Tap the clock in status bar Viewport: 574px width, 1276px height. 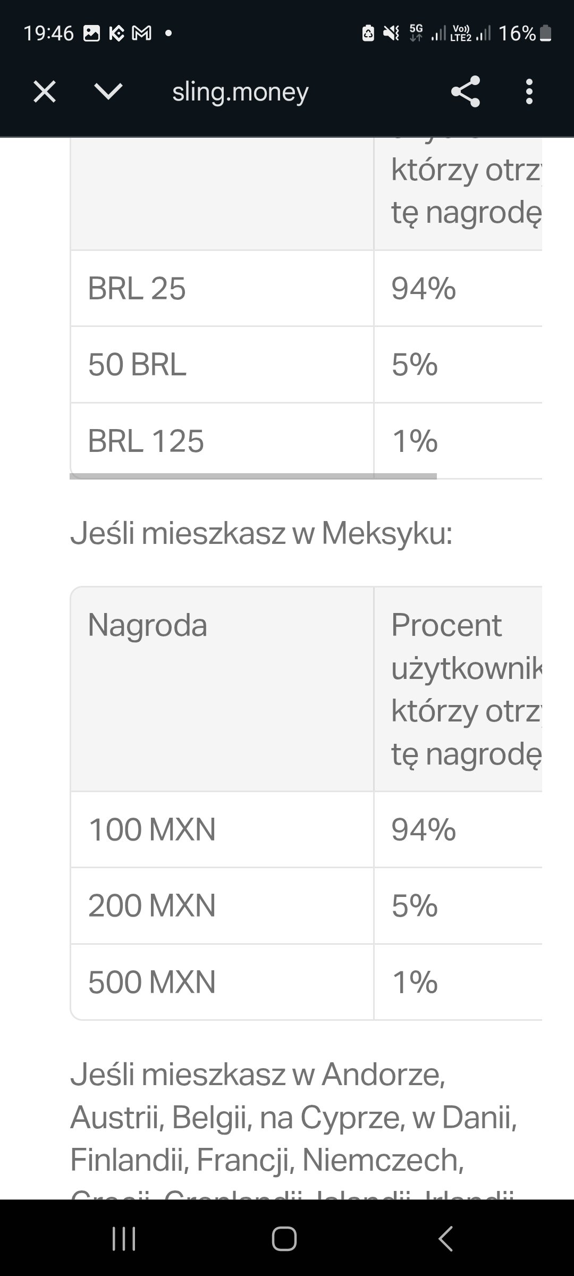[x=49, y=33]
